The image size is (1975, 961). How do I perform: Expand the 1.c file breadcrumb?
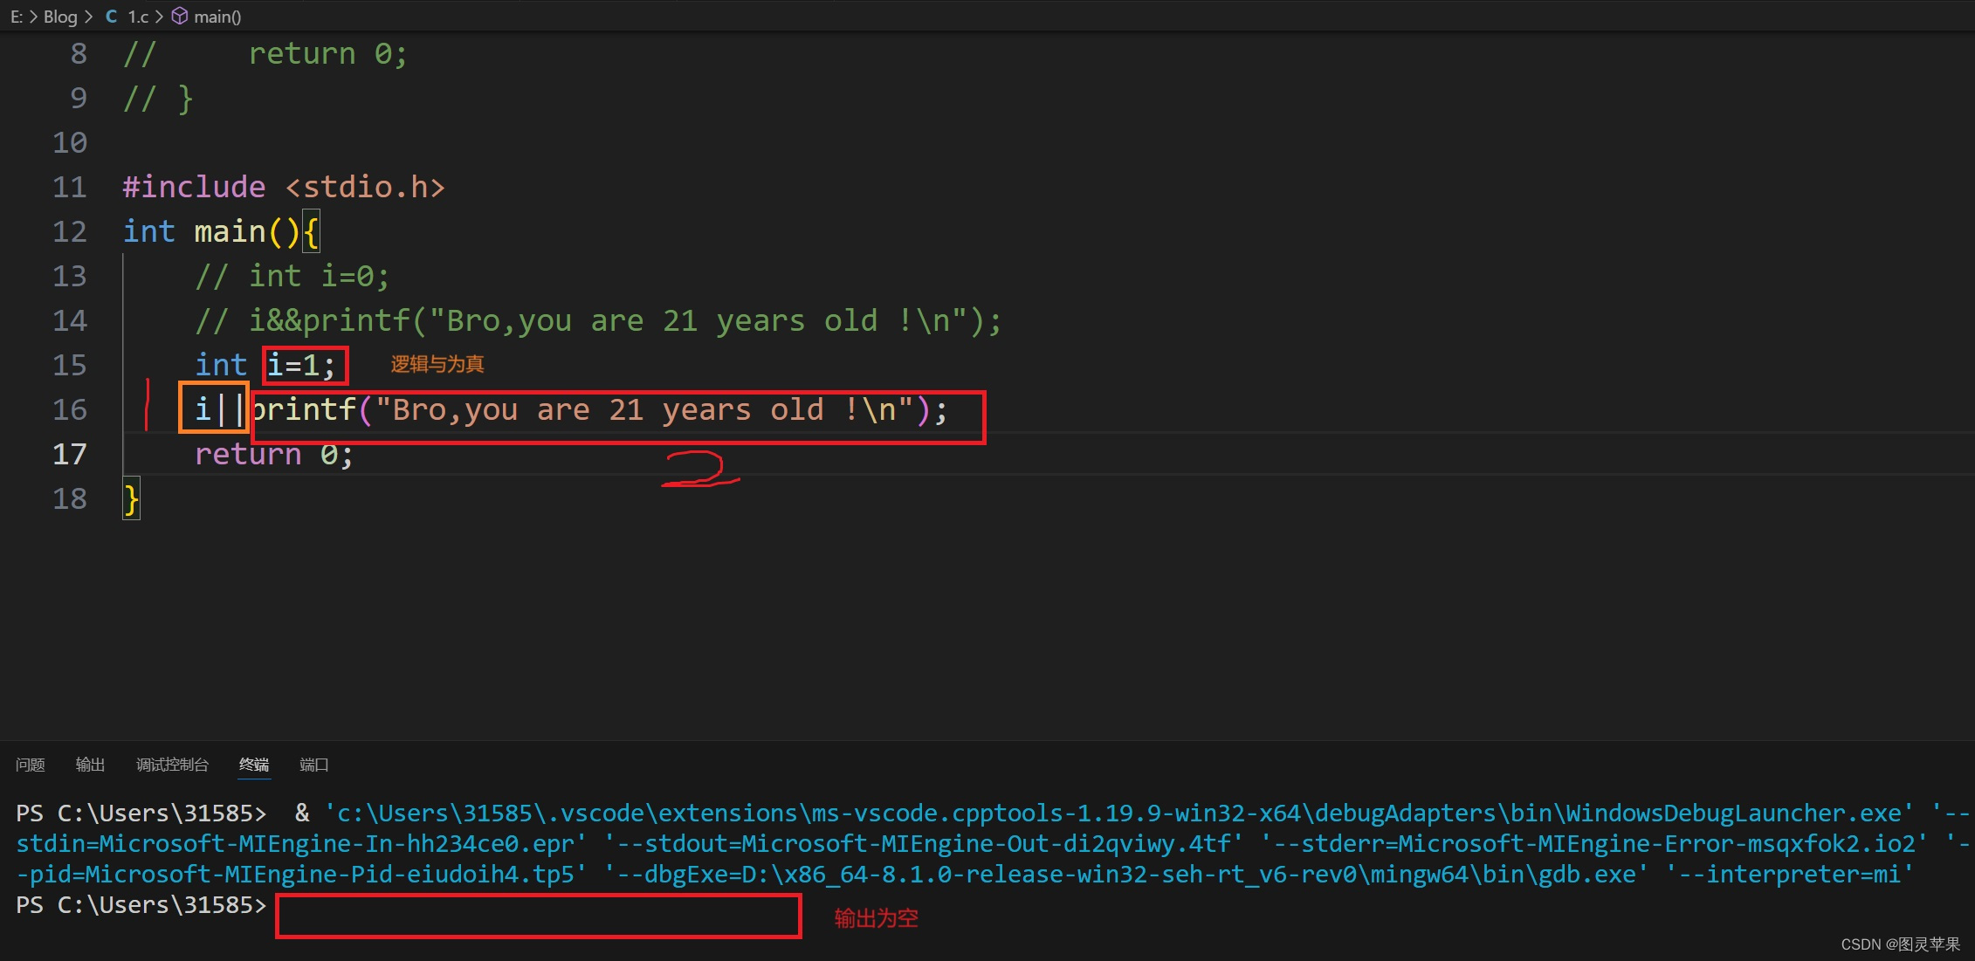pyautogui.click(x=138, y=17)
